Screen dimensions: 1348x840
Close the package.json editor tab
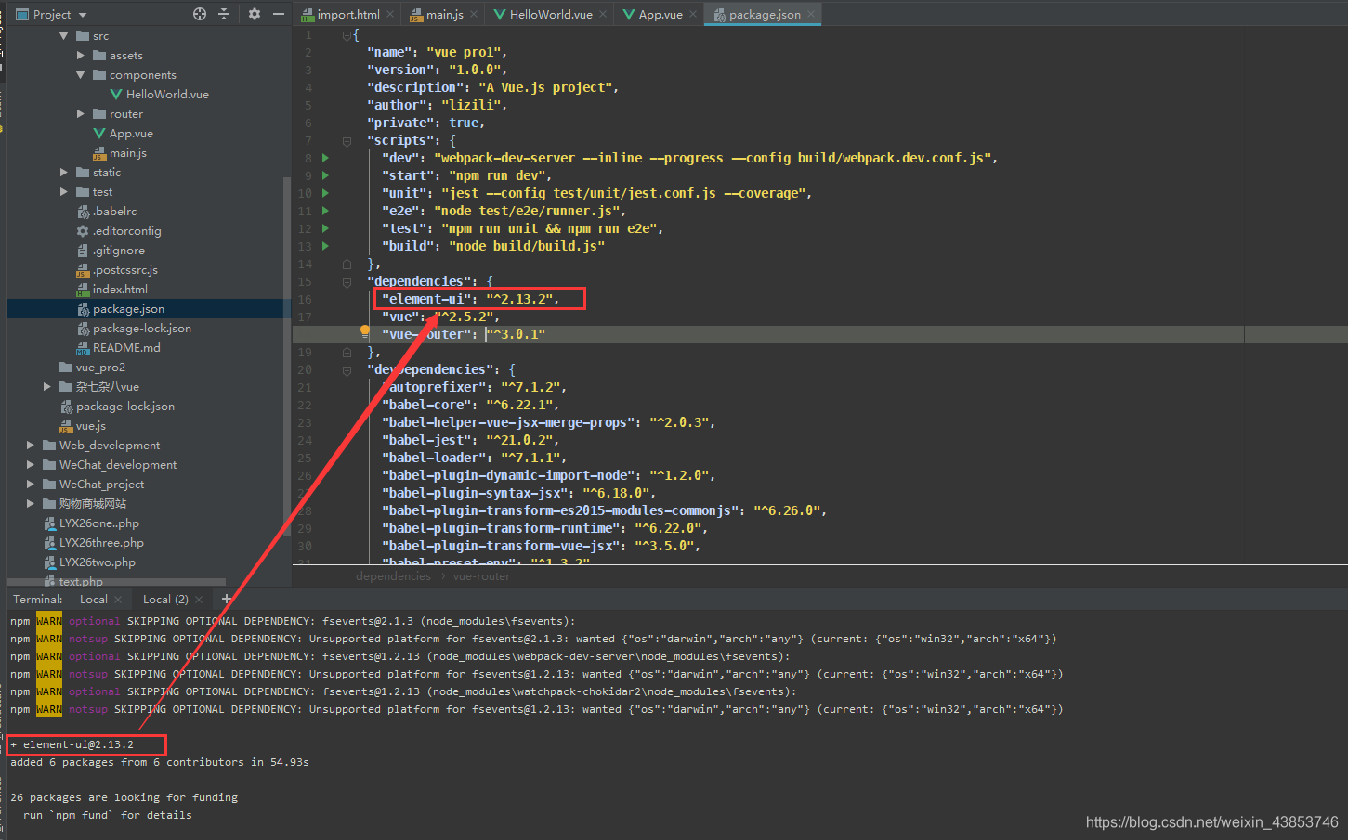(811, 14)
